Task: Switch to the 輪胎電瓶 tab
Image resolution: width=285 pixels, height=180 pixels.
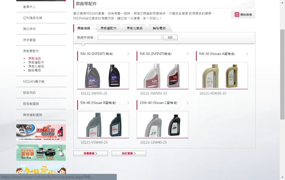Action: click(x=159, y=28)
